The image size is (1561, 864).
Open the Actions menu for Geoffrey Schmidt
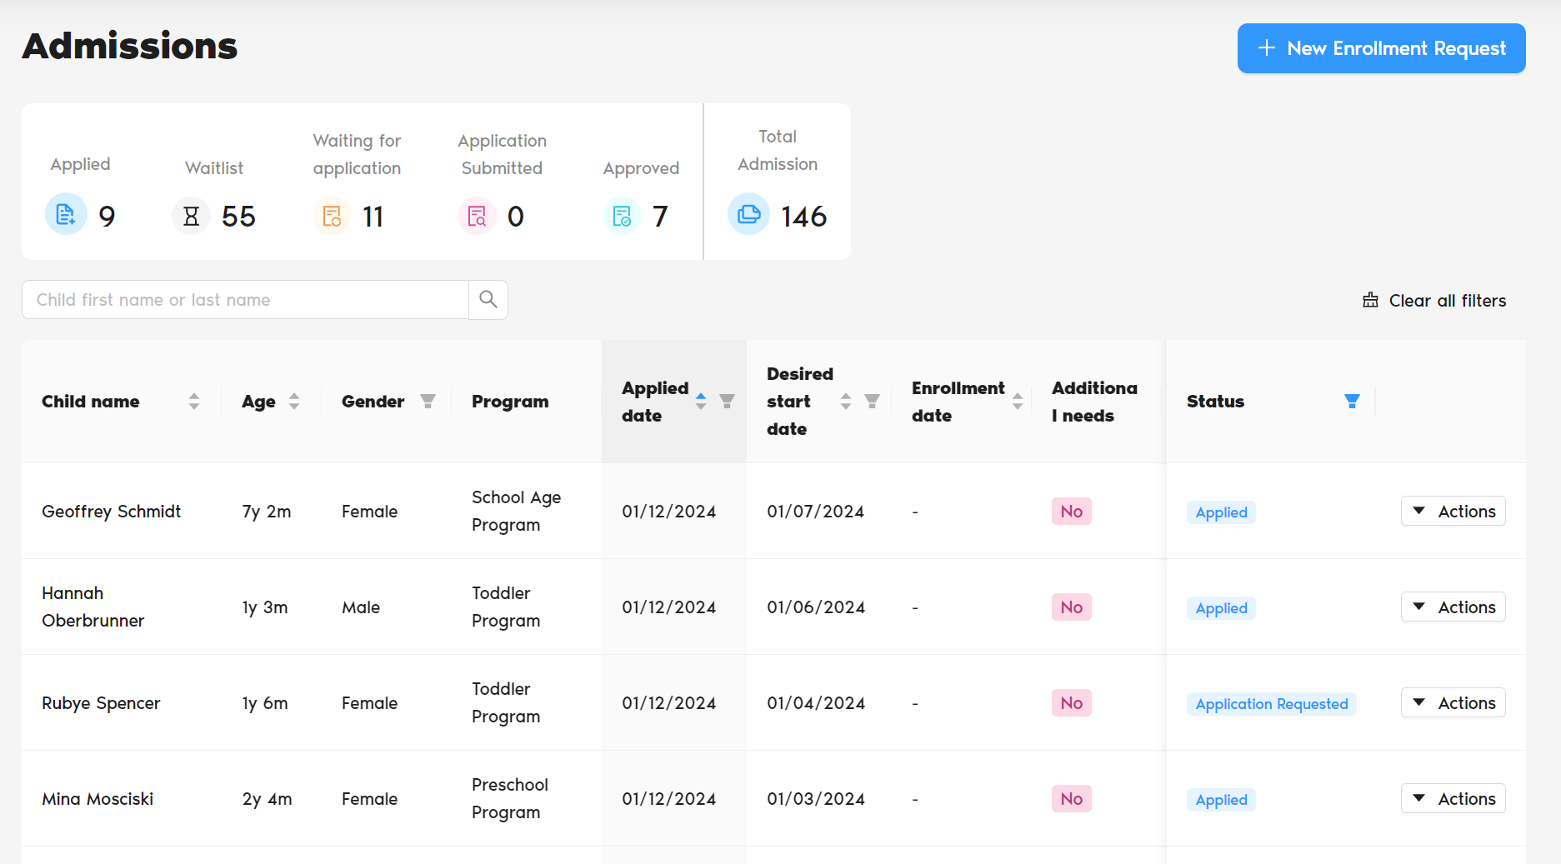[1453, 511]
